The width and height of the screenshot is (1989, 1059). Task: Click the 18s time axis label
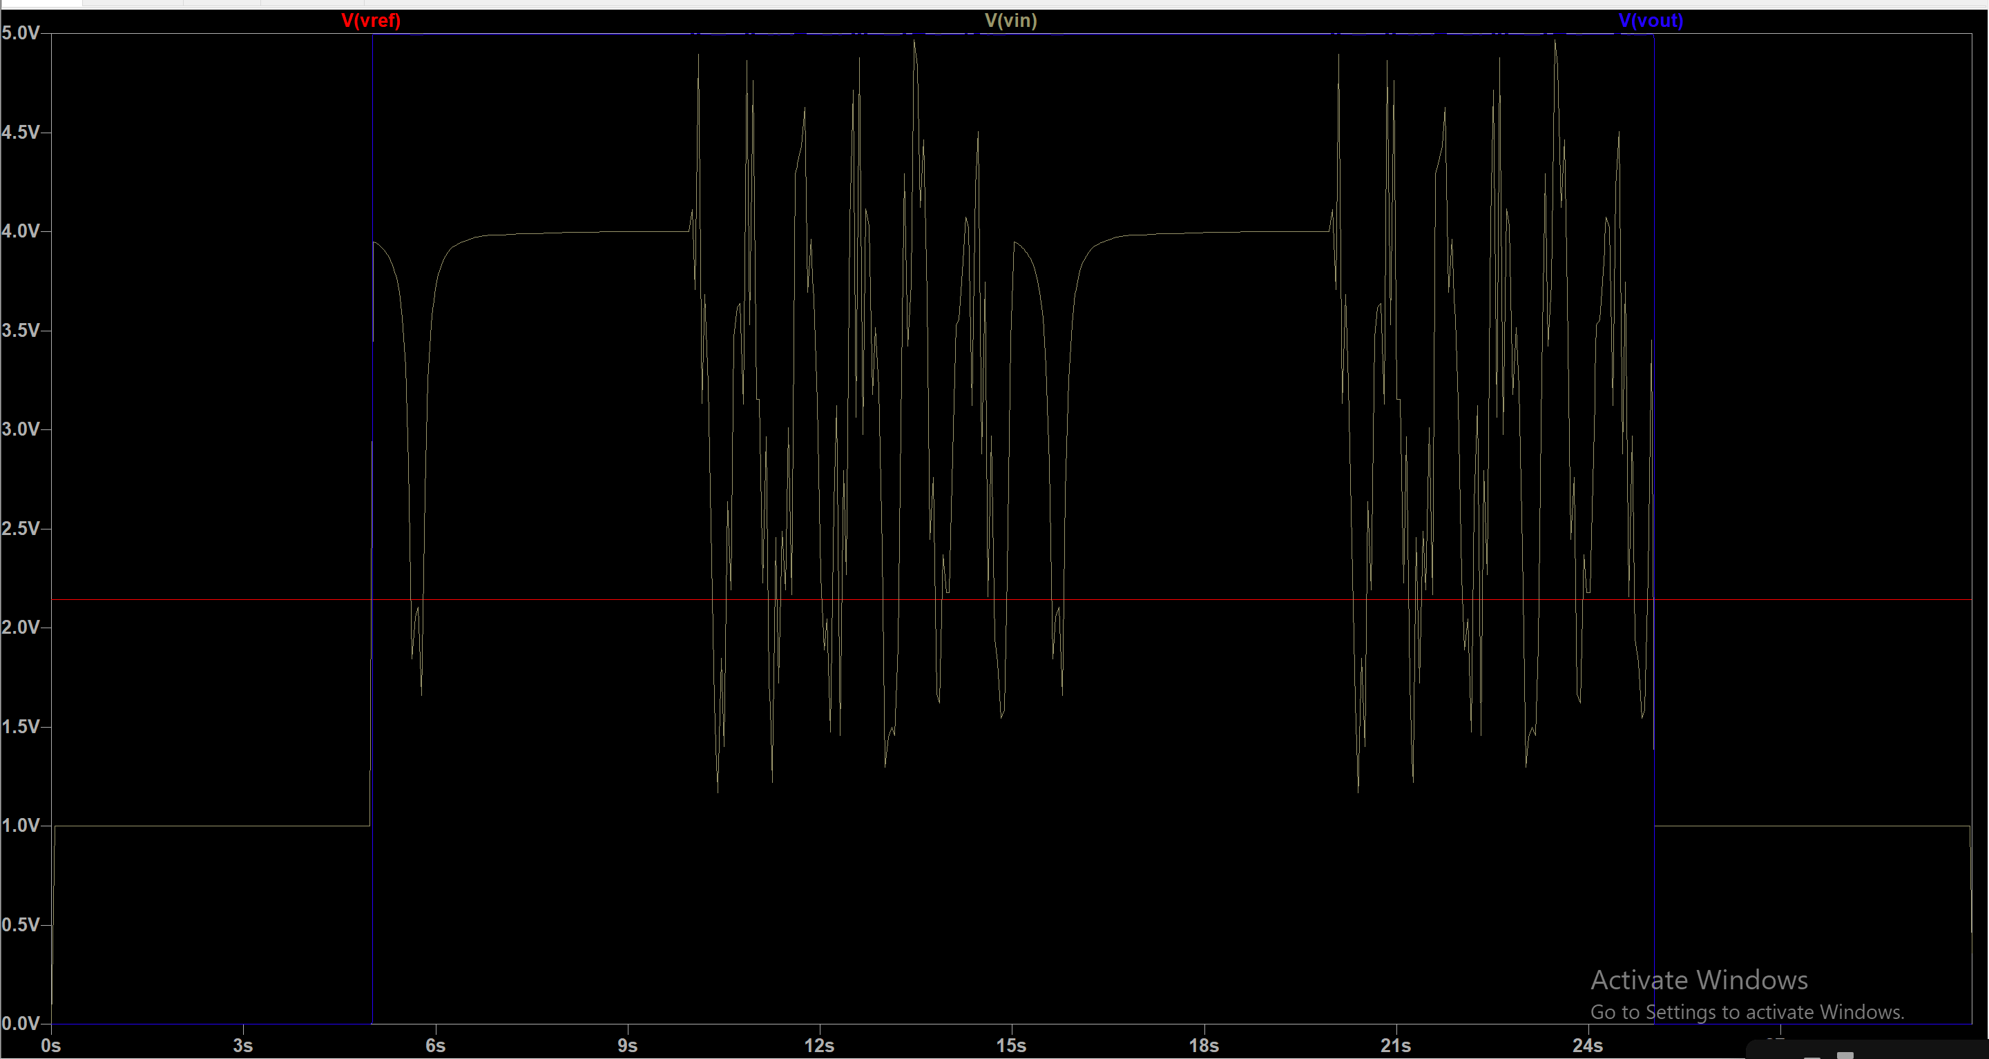coord(1203,1046)
